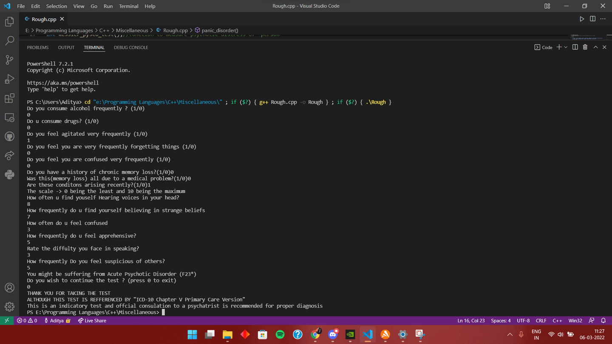
Task: Open the Remote Explorer view
Action: point(9,118)
